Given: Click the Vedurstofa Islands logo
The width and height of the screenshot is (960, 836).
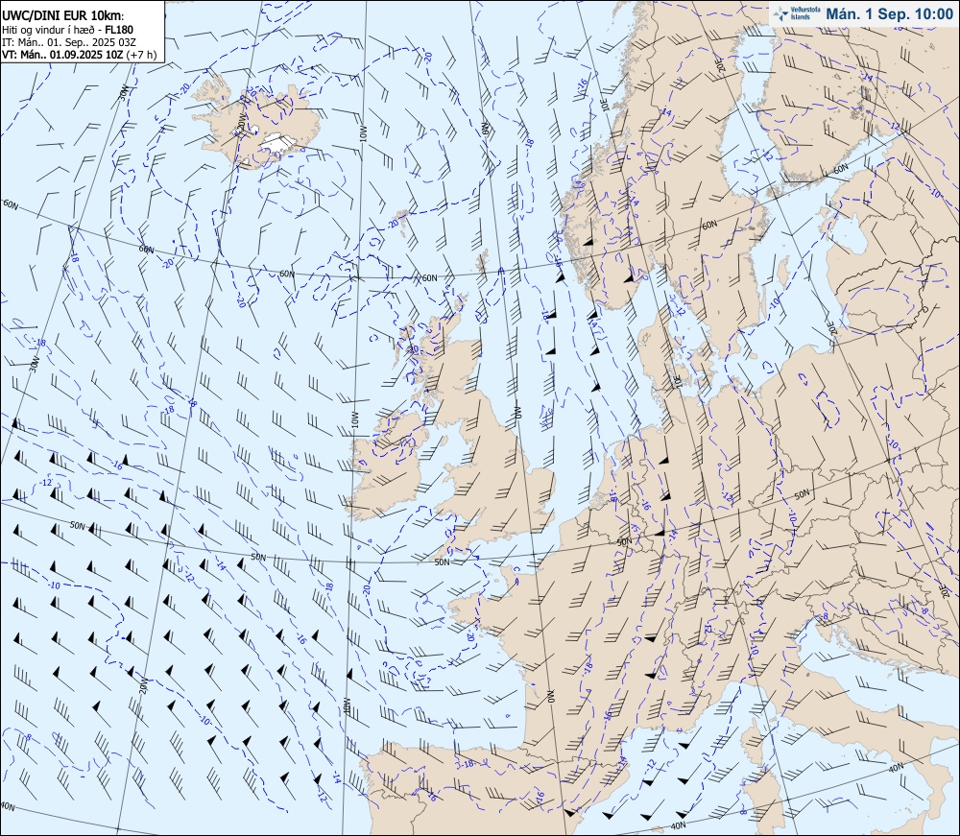Looking at the screenshot, I should point(796,13).
